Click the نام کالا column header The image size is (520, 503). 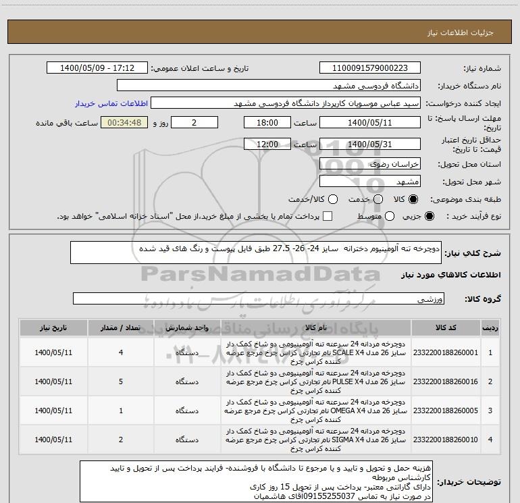point(316,328)
